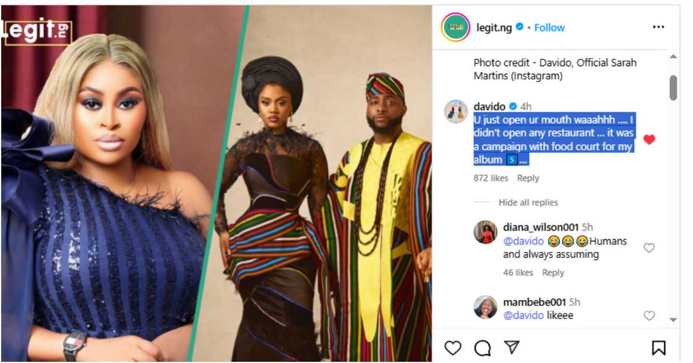
Task: Open the davido username link
Action: 490,106
